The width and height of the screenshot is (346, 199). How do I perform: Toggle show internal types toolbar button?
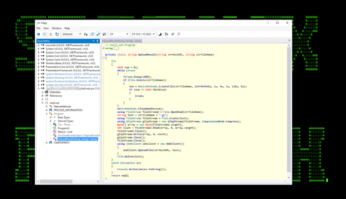98,34
